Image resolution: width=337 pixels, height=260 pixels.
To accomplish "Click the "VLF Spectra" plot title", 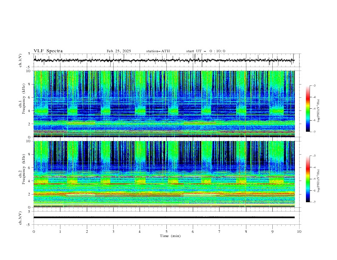I will (48, 51).
